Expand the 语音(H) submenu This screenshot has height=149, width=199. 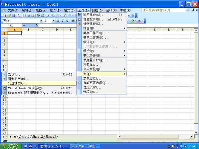pyautogui.click(x=102, y=28)
